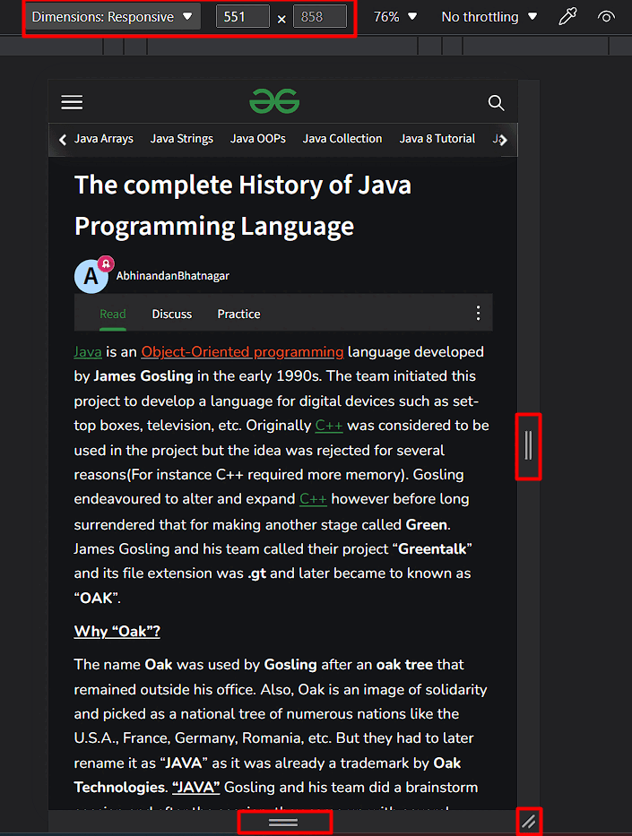Open the 76% zoom dropdown
The height and width of the screenshot is (836, 632).
(395, 16)
